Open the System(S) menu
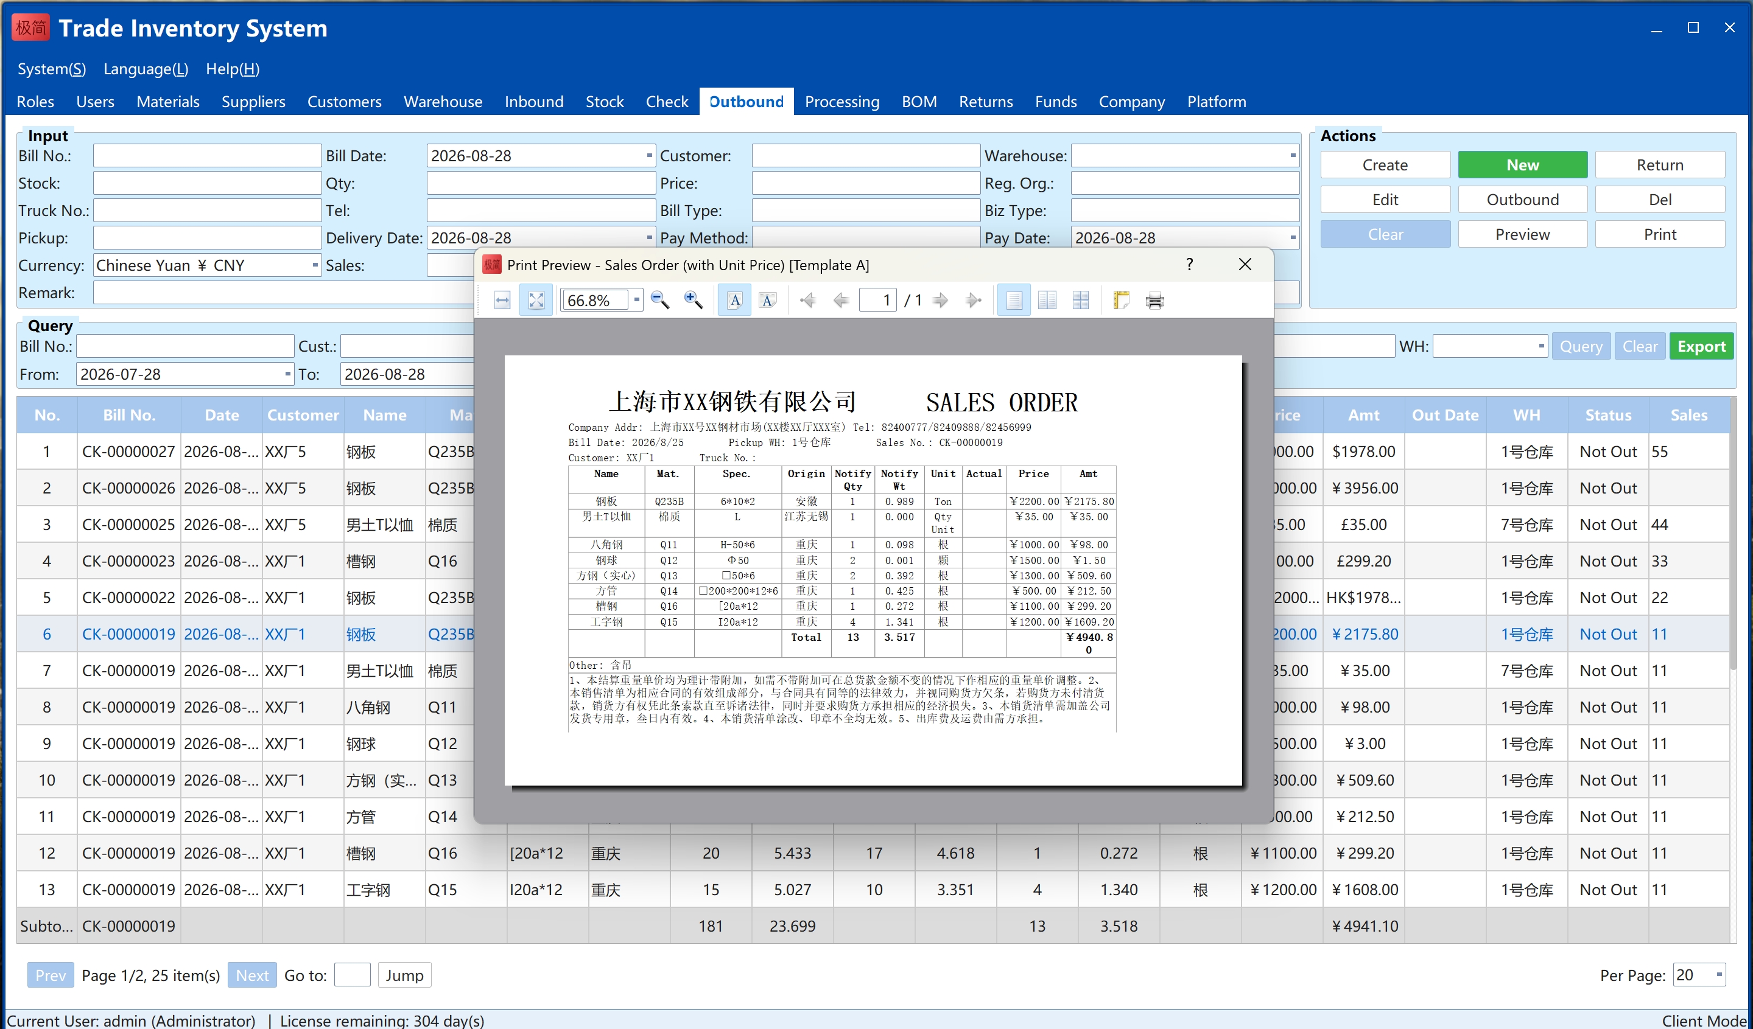This screenshot has width=1753, height=1029. coord(52,69)
